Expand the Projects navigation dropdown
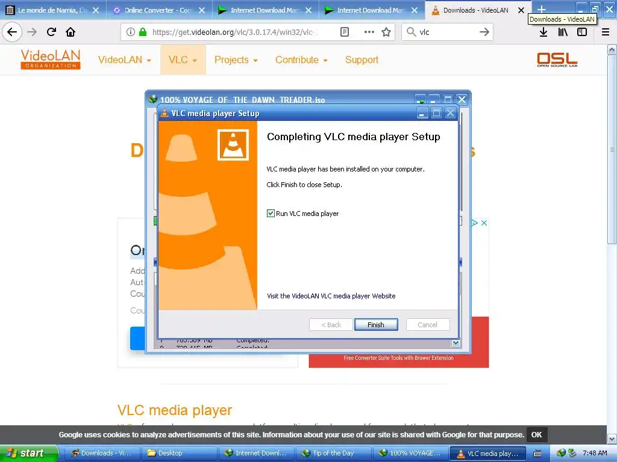The image size is (617, 462). [236, 60]
